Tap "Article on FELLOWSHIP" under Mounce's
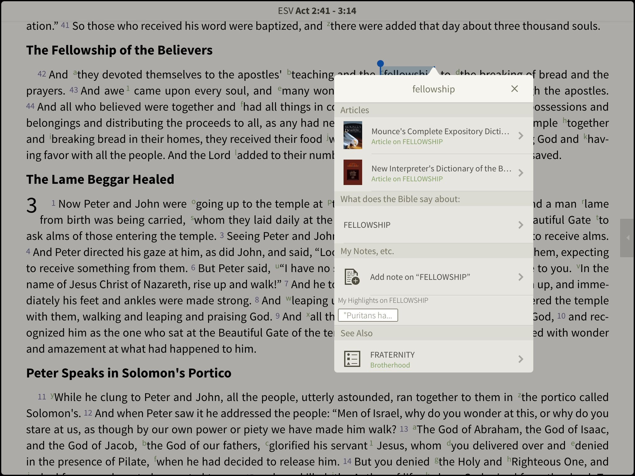The width and height of the screenshot is (635, 476). tap(407, 142)
